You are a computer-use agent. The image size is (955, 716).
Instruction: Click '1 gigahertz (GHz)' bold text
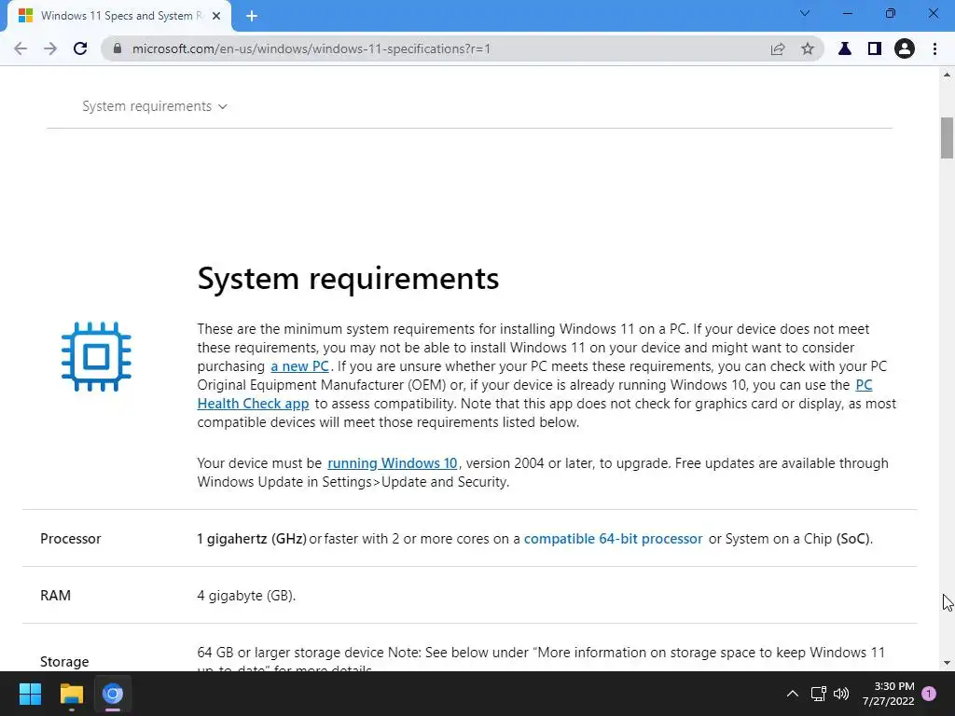tap(252, 539)
